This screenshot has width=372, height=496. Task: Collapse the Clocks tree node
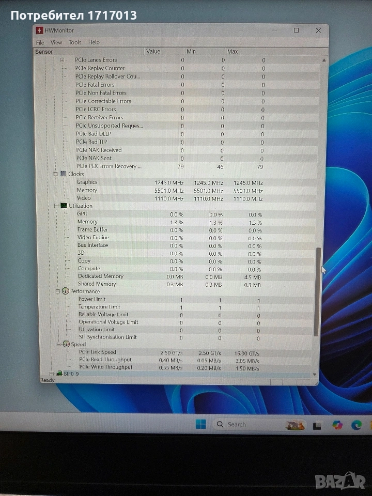tap(56, 174)
